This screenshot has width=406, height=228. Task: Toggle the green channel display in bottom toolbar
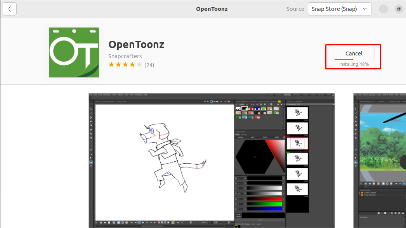pos(162,223)
